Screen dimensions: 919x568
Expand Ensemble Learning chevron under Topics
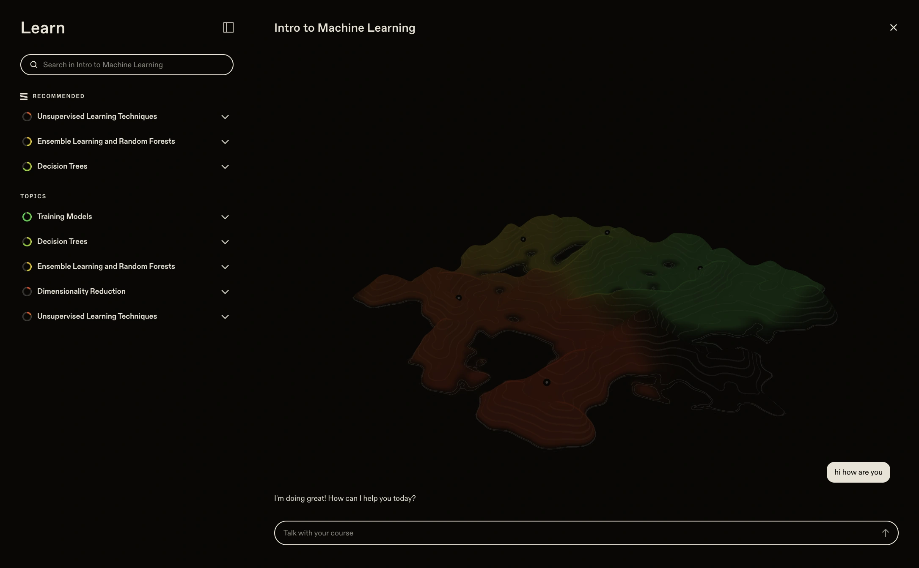pos(225,267)
